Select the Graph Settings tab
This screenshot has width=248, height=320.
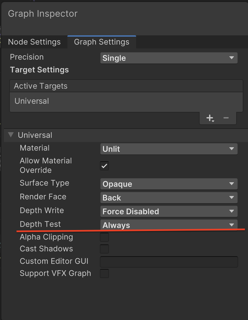pos(101,42)
